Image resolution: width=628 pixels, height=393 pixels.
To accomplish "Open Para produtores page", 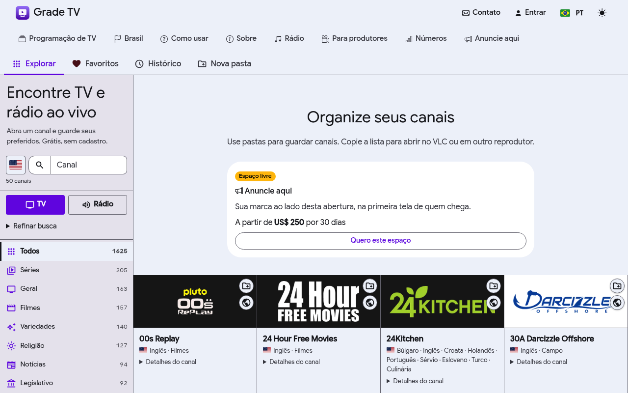I will click(x=354, y=38).
